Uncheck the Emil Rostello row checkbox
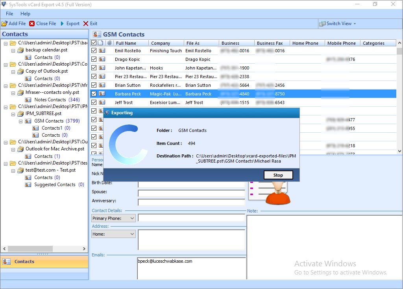403x289 pixels. click(94, 51)
